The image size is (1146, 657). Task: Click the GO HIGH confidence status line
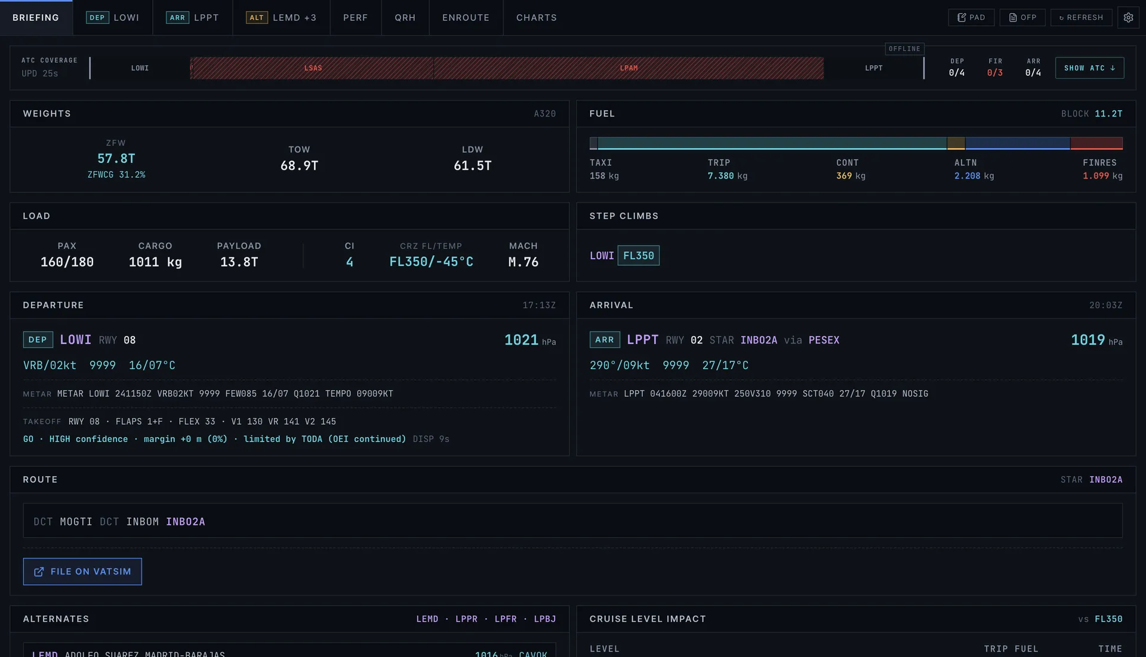pos(214,439)
